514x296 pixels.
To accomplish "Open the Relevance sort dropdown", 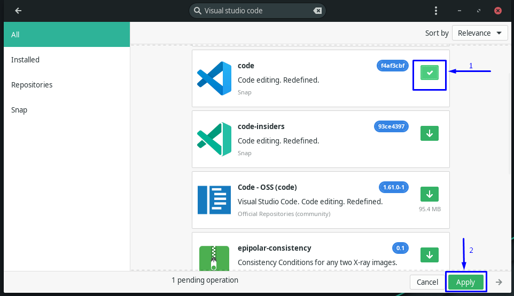I will click(x=480, y=33).
